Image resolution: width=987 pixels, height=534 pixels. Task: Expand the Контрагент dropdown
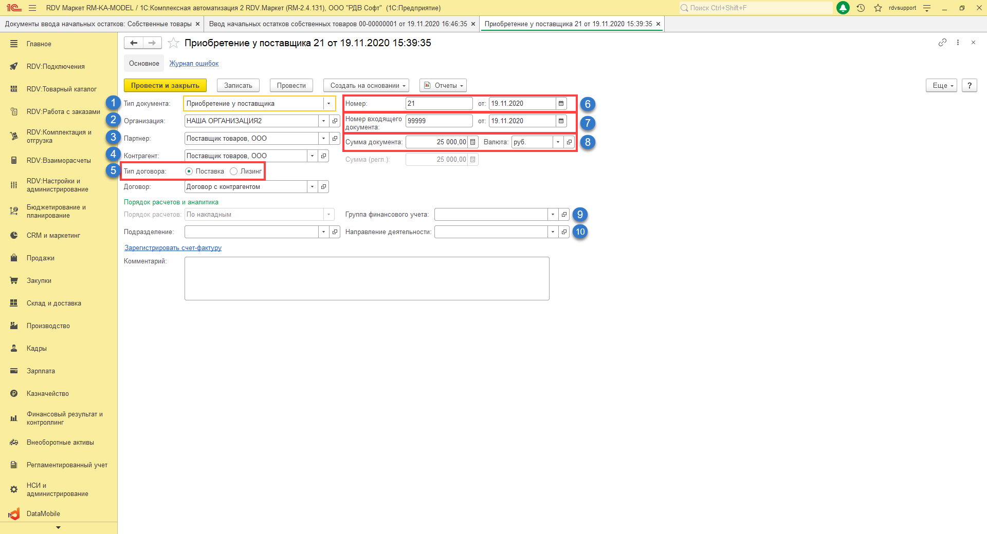[x=312, y=156]
